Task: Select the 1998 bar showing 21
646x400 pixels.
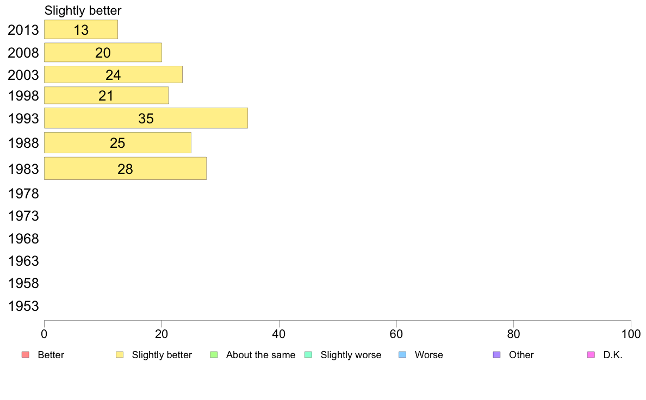Action: point(106,96)
